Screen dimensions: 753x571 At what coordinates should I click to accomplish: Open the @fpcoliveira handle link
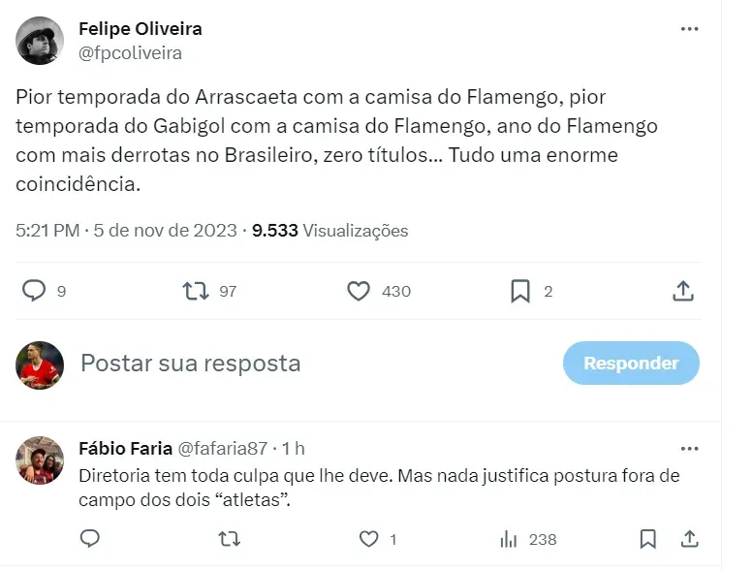click(x=130, y=53)
